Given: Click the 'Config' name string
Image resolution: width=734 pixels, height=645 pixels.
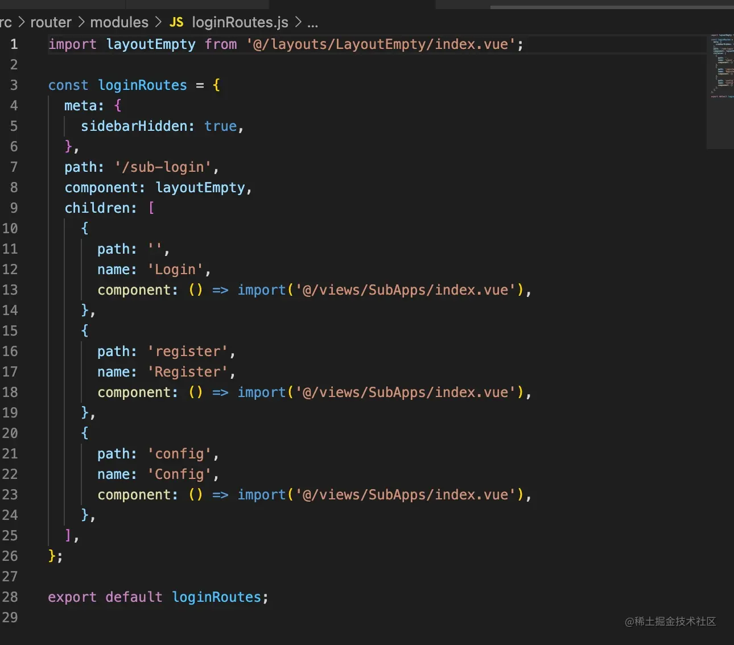Looking at the screenshot, I should (179, 474).
